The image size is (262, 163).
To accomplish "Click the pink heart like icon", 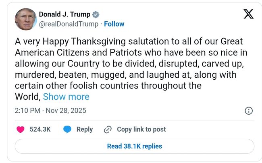I will tap(20, 130).
